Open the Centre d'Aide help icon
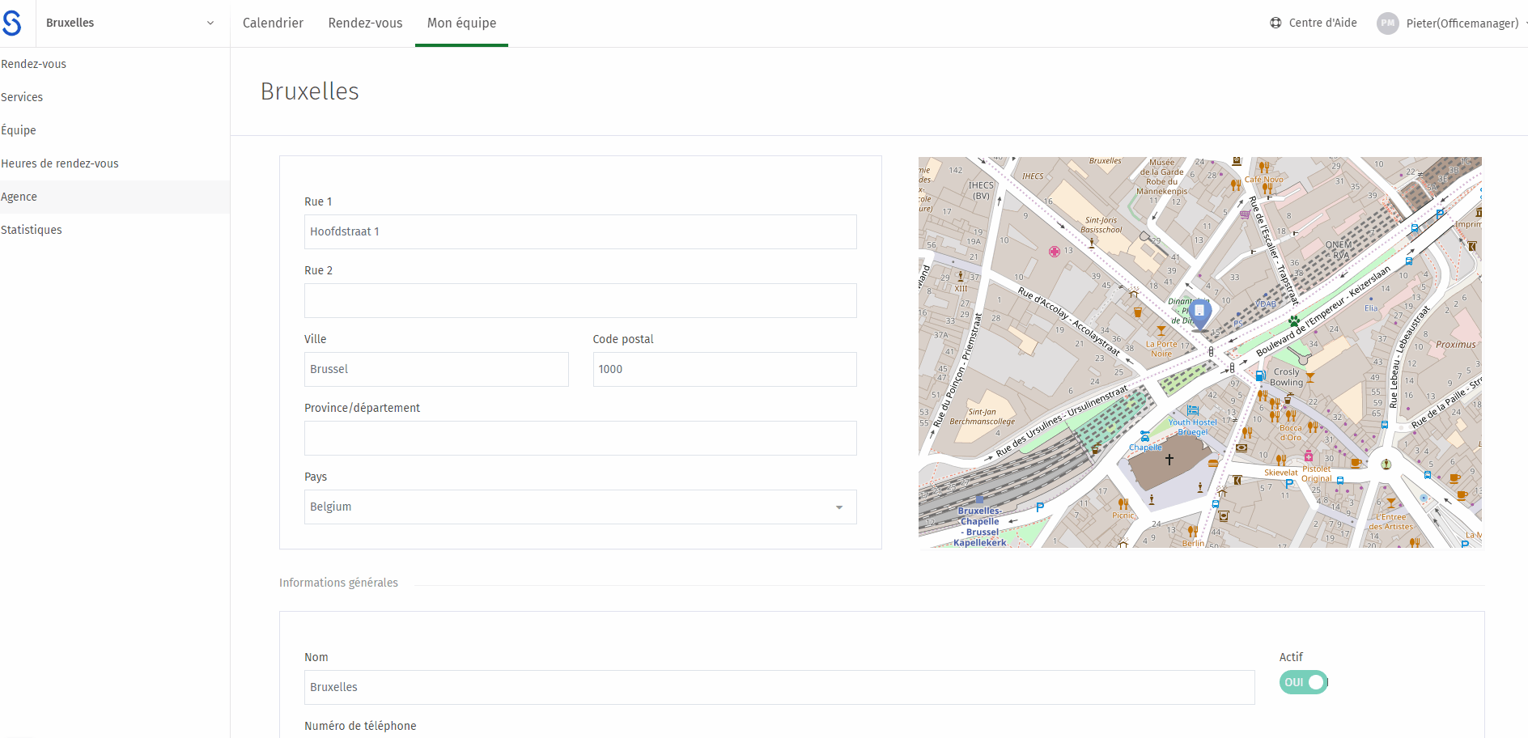The width and height of the screenshot is (1528, 738). 1275,23
